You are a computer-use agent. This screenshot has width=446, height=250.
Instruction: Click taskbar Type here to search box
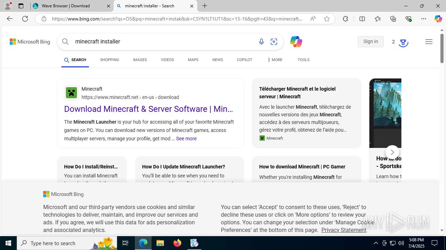tap(67, 243)
